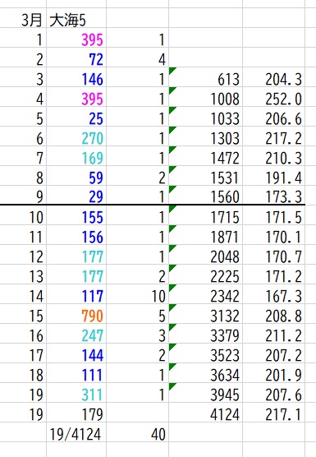Click the green triangle marker beside 3132
Screen dimensions: 316x457
tap(172, 307)
